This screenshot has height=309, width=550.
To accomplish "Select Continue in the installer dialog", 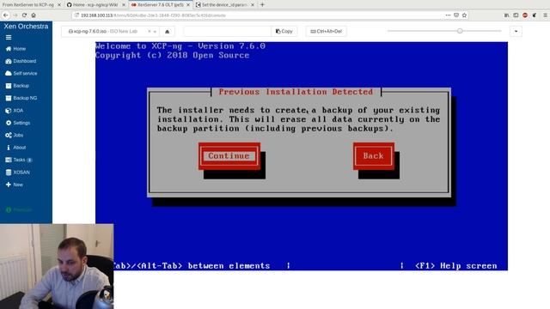I will 229,156.
